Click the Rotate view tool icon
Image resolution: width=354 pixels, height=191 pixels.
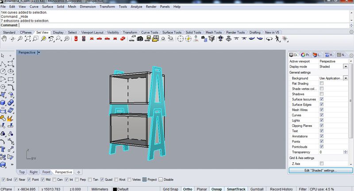coord(12,39)
